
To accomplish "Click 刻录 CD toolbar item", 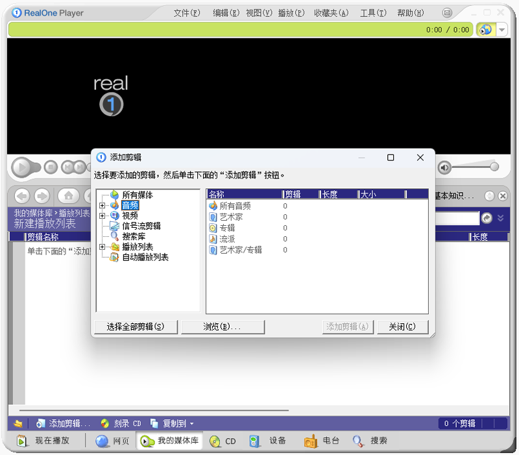I will [x=121, y=424].
